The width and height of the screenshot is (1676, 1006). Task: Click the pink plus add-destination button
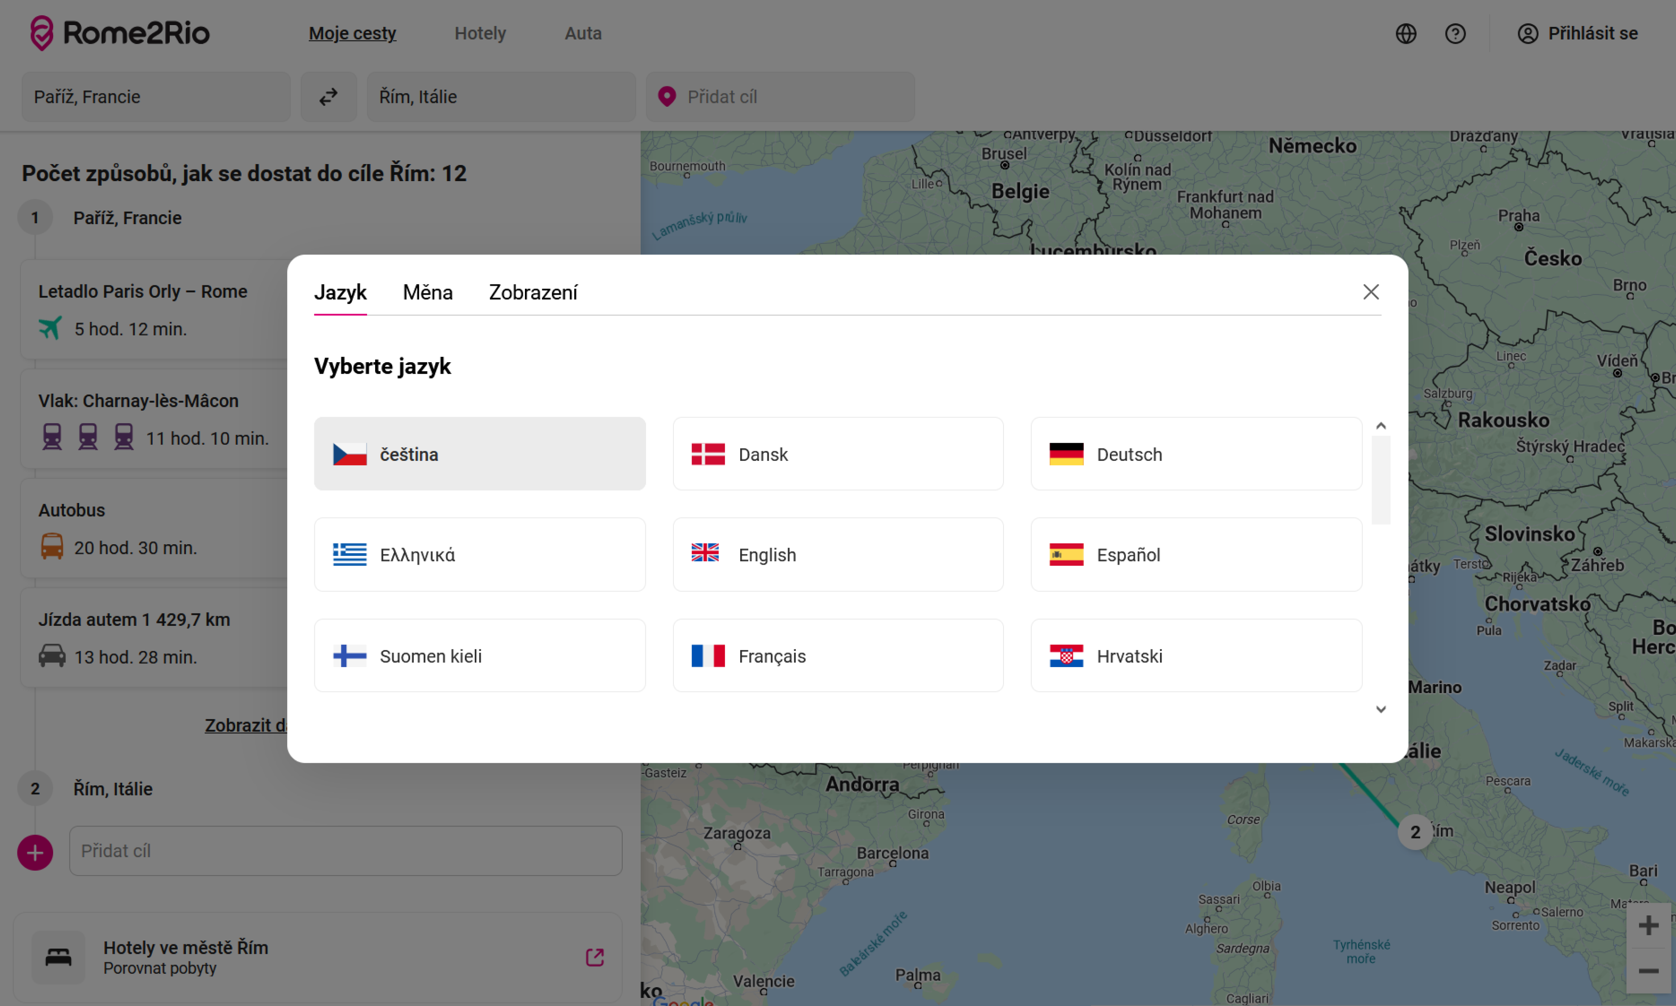click(35, 852)
